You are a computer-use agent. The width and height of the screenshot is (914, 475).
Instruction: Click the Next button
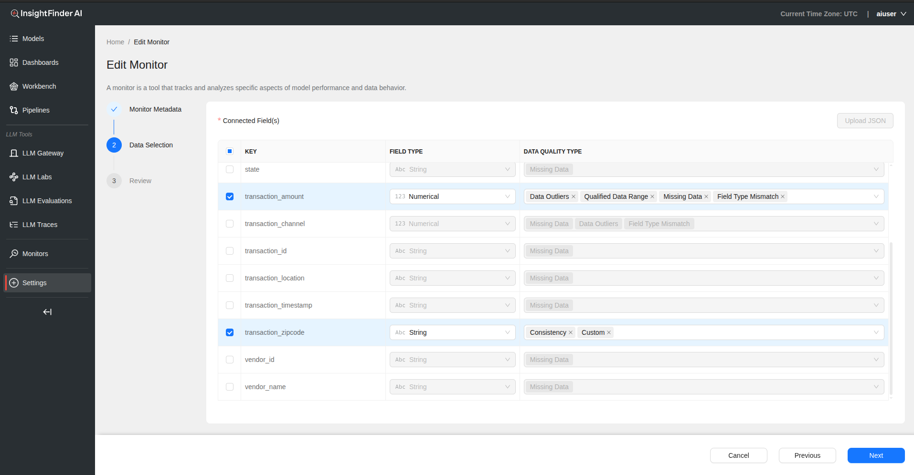pos(876,455)
